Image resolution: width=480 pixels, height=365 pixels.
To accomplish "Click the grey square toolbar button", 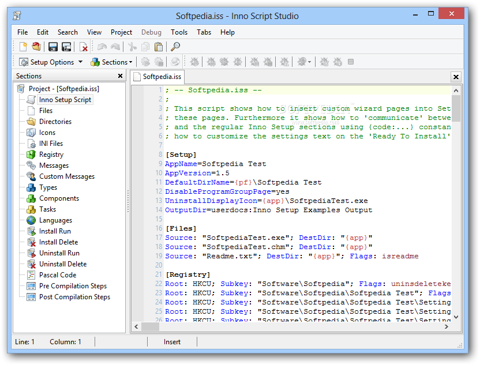I will tap(351, 62).
